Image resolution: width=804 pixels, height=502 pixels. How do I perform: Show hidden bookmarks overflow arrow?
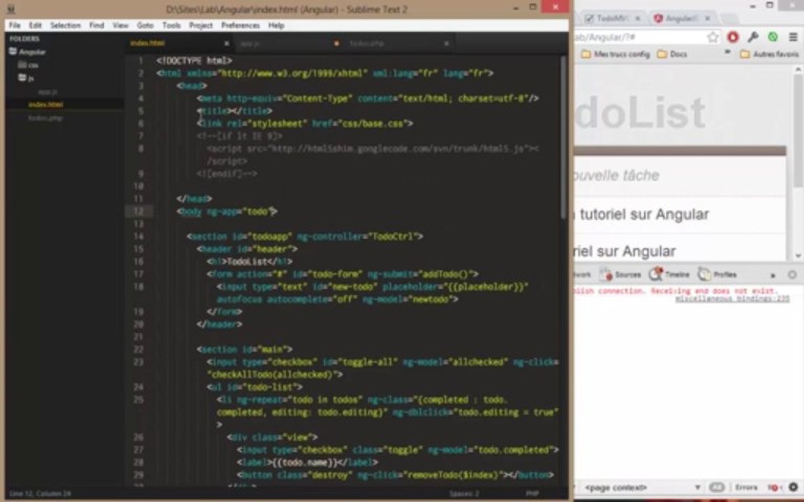point(727,53)
